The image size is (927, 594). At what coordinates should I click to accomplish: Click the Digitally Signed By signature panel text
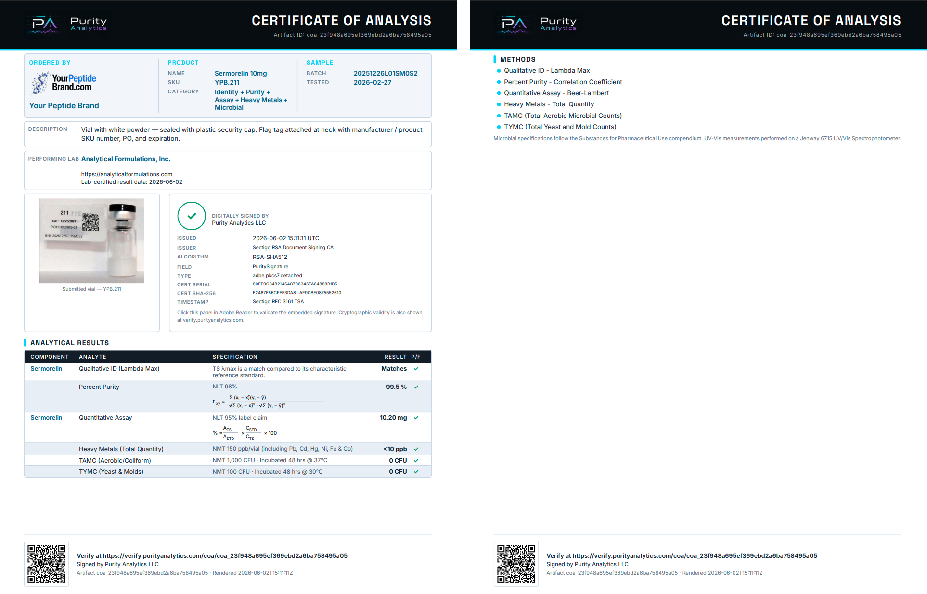tap(240, 220)
